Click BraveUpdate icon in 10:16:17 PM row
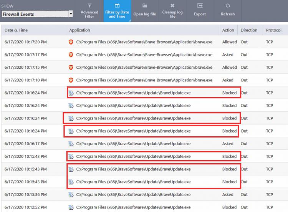This screenshot has width=288, height=212. [x=71, y=144]
